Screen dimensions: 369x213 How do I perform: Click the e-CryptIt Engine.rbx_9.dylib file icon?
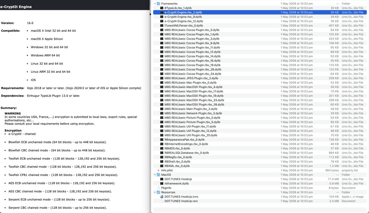tap(162, 17)
